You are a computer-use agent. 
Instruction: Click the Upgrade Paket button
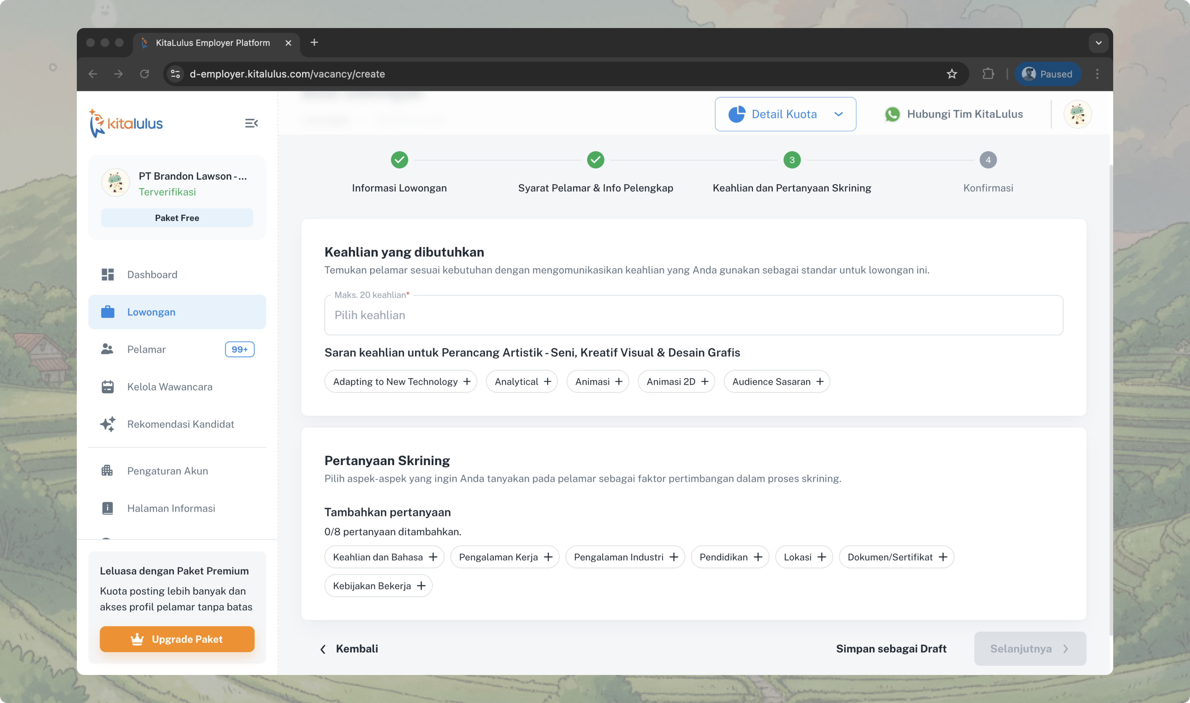pos(177,640)
